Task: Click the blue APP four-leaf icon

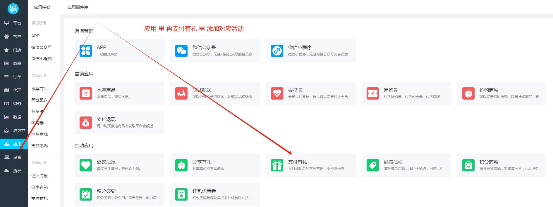Action: click(86, 51)
